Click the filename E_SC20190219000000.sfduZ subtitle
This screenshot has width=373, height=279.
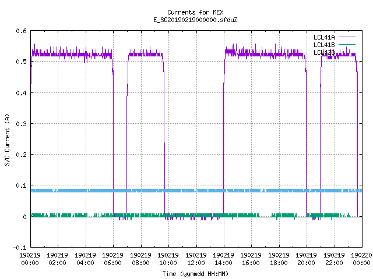pos(195,20)
